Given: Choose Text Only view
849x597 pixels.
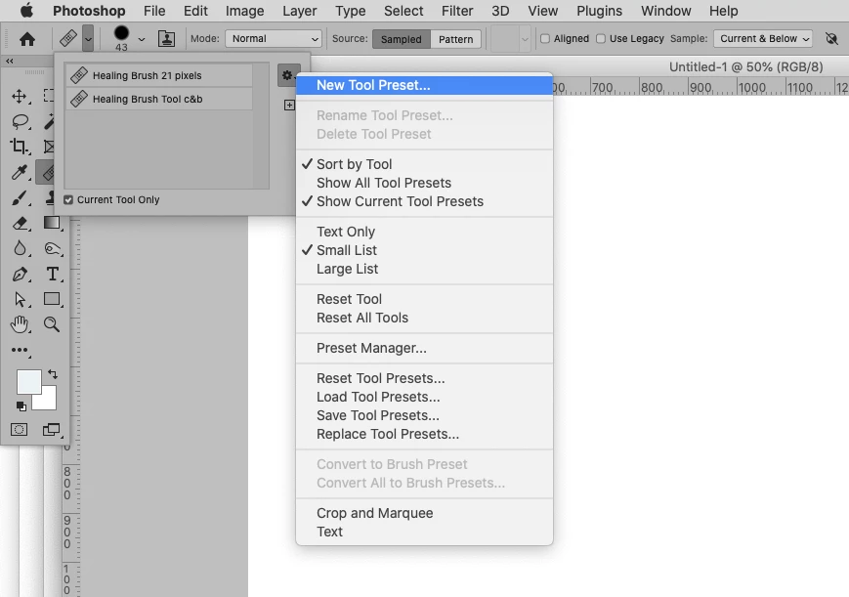Looking at the screenshot, I should click(424, 232).
